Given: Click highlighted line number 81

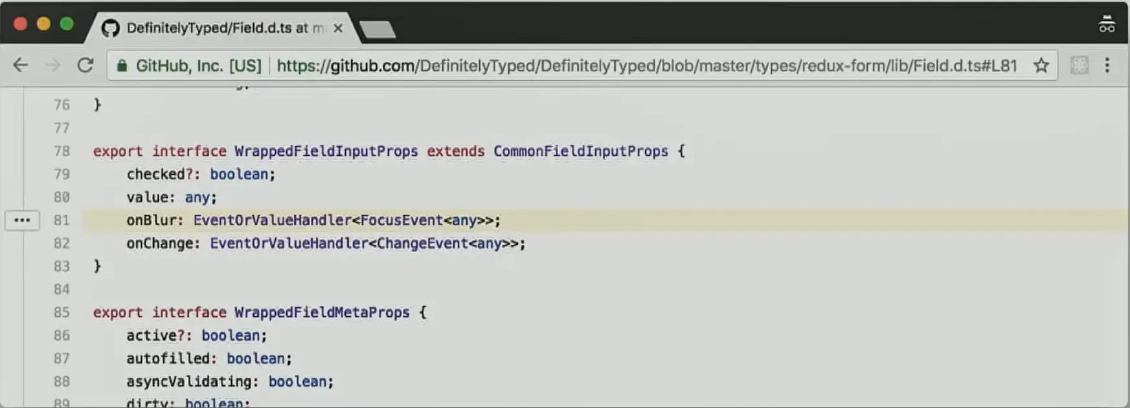Looking at the screenshot, I should point(62,220).
